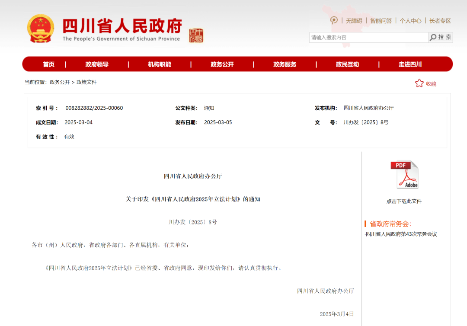467x326 pixels.
Task: Click the star favorite icon
Action: 419,83
